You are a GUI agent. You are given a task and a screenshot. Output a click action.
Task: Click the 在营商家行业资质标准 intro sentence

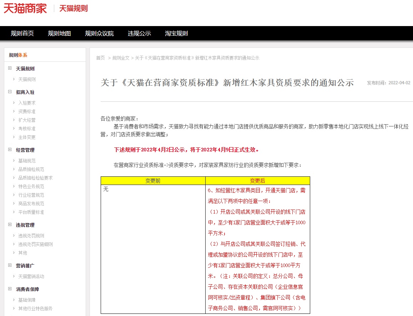(207, 165)
